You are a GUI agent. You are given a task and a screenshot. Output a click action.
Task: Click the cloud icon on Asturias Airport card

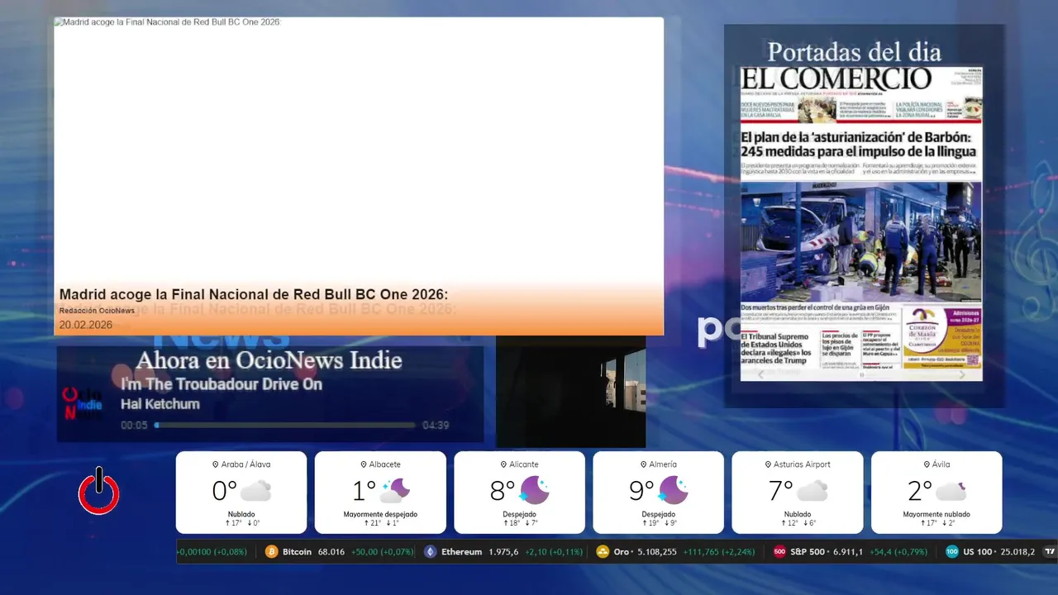pyautogui.click(x=813, y=491)
